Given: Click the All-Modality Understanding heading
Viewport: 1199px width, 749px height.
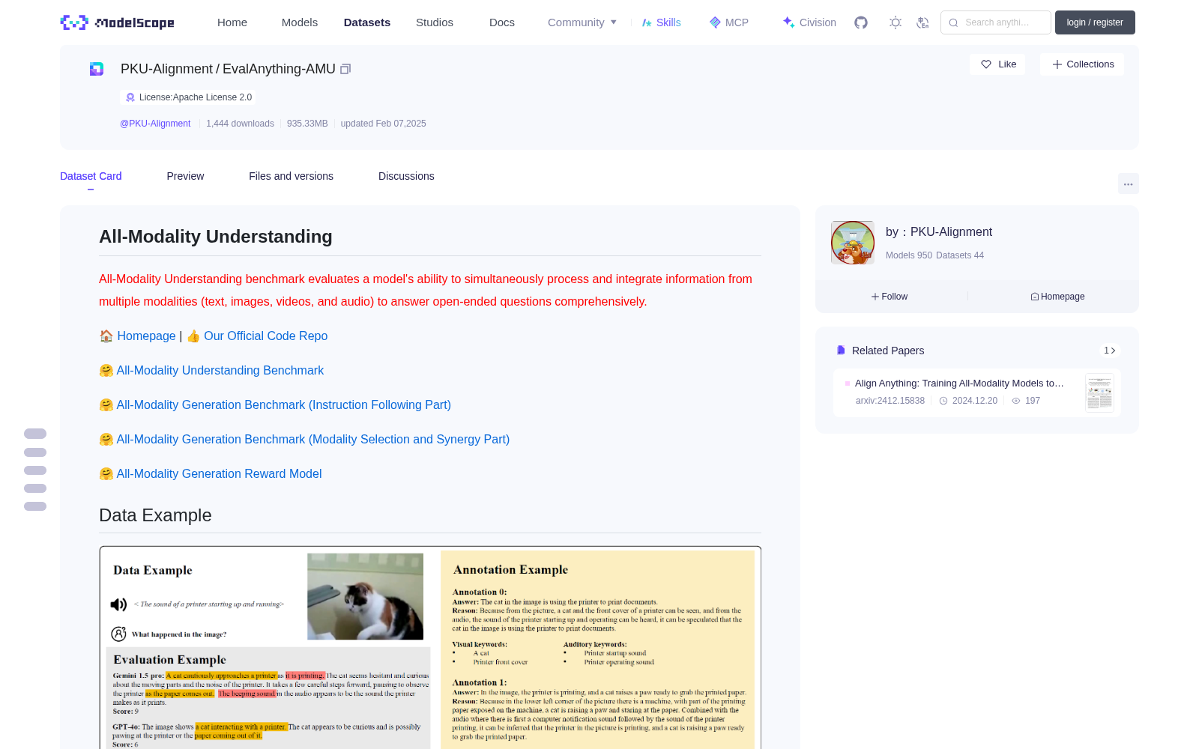Looking at the screenshot, I should pos(216,237).
